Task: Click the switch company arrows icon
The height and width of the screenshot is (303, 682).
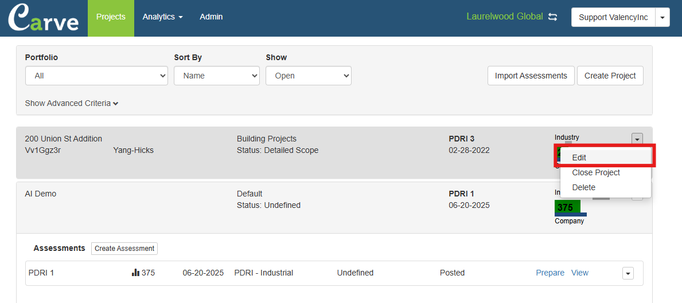Action: 553,17
